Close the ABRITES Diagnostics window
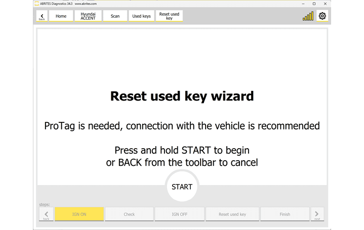The height and width of the screenshot is (230, 364). coord(327,4)
